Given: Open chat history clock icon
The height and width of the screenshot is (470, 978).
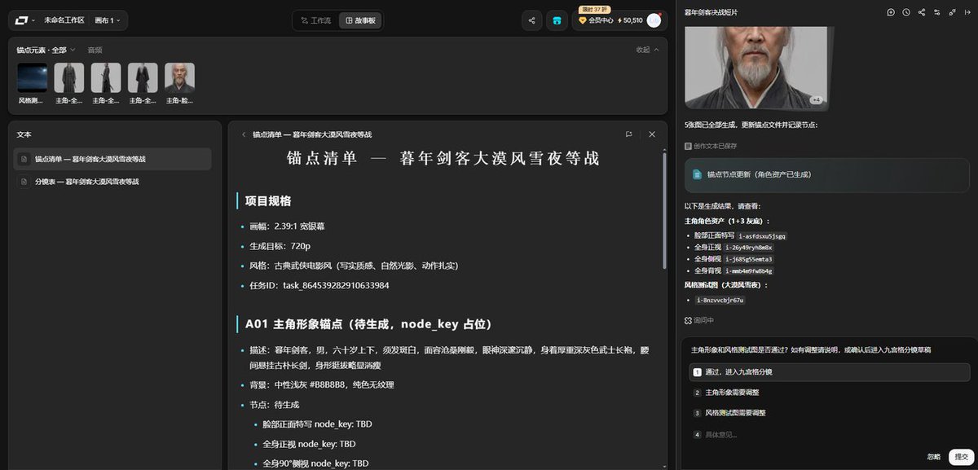Looking at the screenshot, I should [906, 12].
